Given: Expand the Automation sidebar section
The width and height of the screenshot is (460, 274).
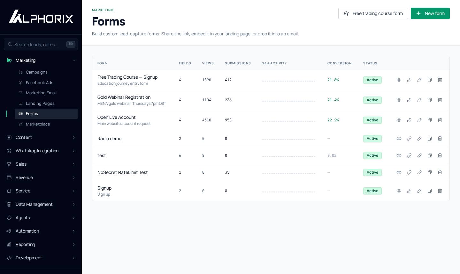Looking at the screenshot, I should [x=41, y=231].
